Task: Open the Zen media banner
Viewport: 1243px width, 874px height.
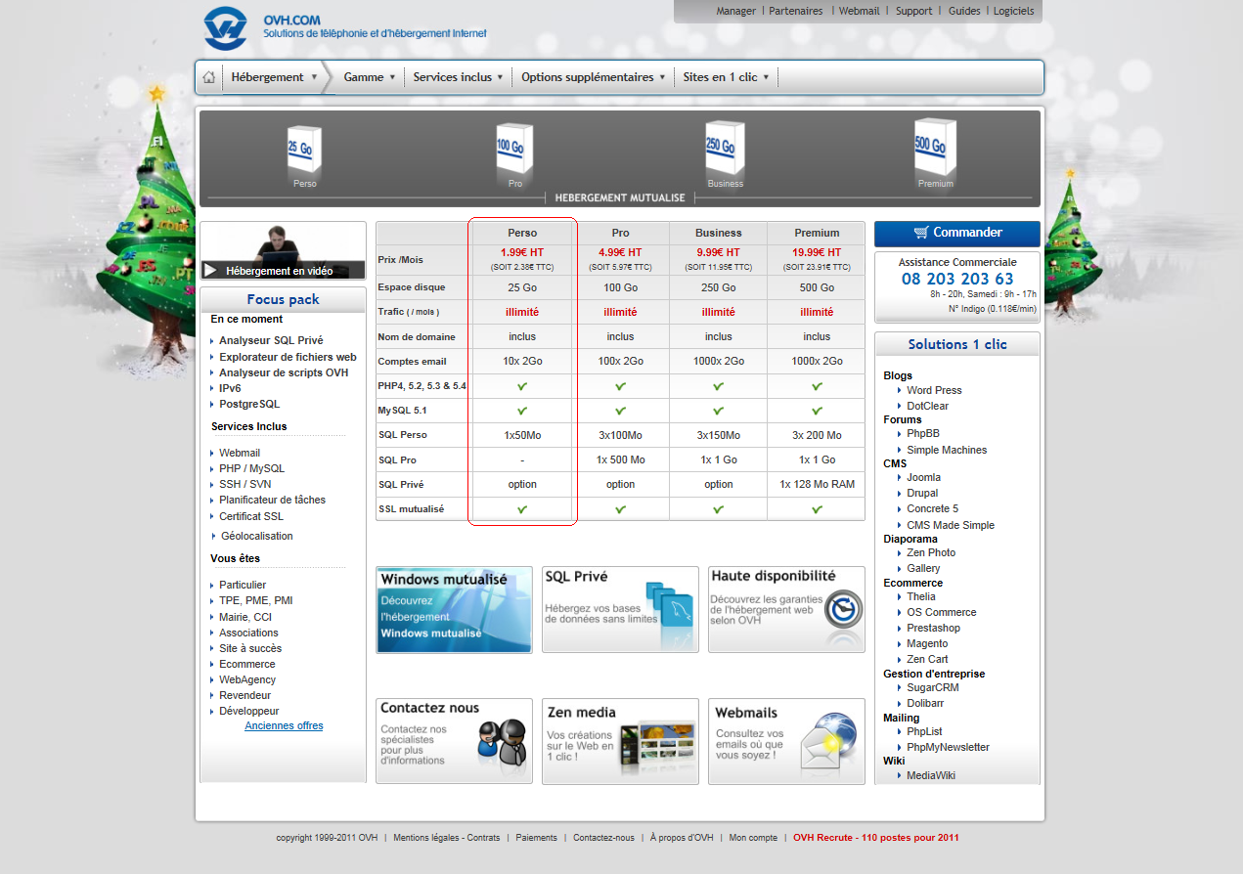Action: pos(620,741)
